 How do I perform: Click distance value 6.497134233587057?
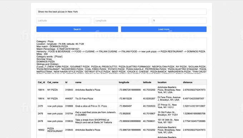click(194, 98)
